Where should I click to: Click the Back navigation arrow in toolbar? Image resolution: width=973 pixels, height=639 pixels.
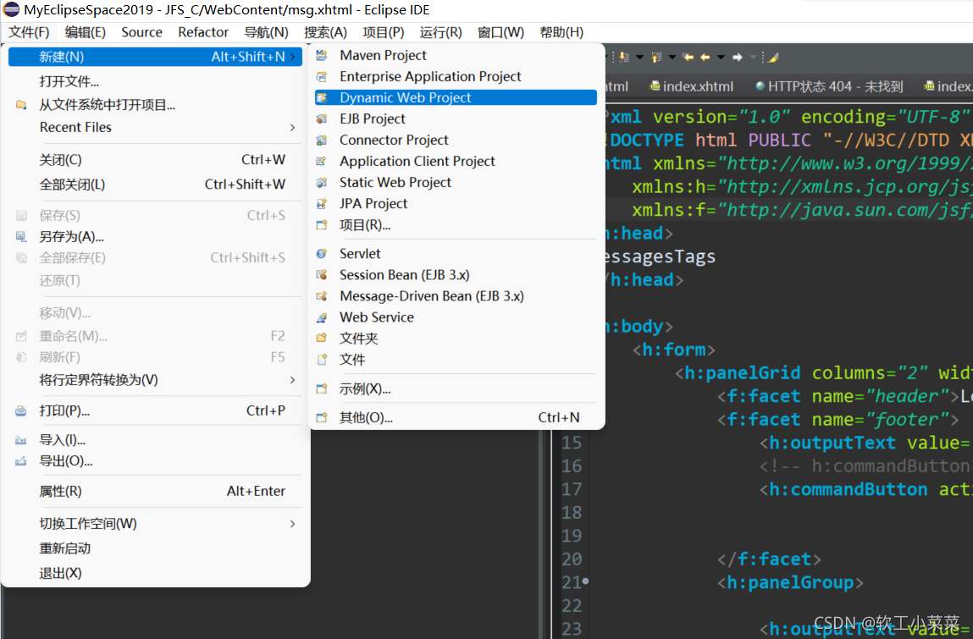[705, 57]
